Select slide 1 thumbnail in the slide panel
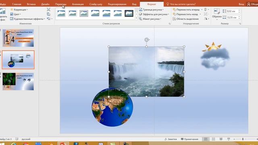 18,38
